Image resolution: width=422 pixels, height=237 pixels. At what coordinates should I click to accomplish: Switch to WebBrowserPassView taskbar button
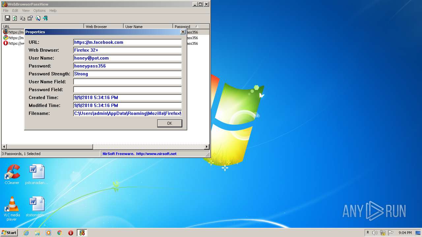point(82,233)
